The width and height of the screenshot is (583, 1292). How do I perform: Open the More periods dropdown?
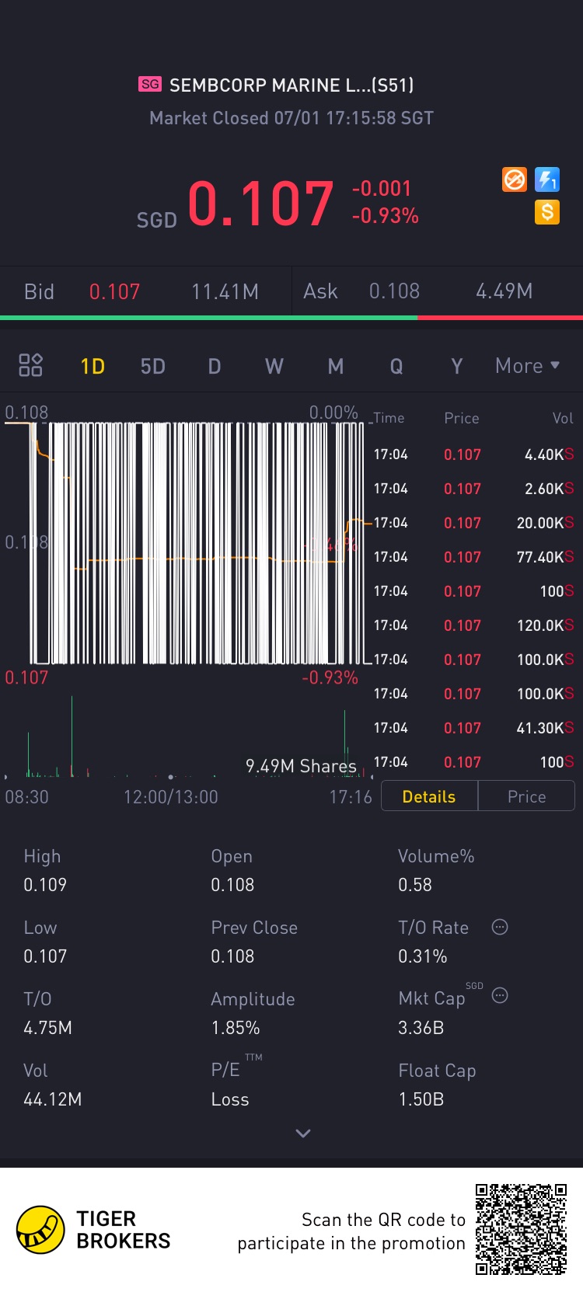click(528, 366)
